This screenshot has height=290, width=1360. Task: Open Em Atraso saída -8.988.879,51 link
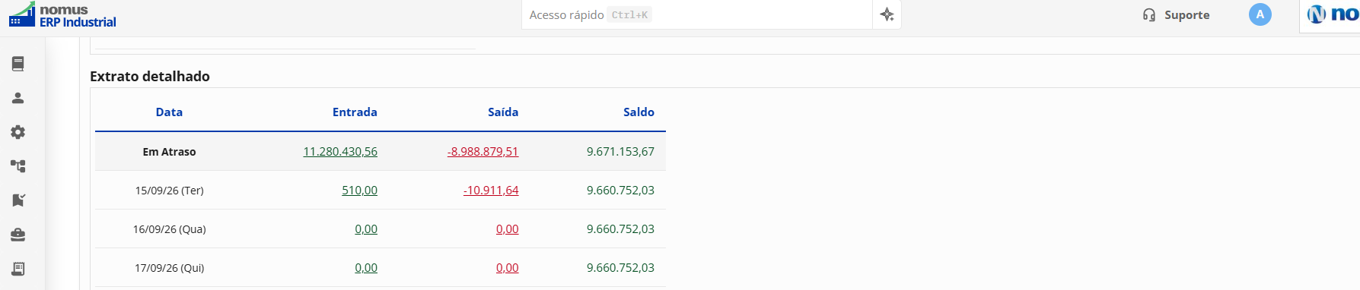pos(483,151)
